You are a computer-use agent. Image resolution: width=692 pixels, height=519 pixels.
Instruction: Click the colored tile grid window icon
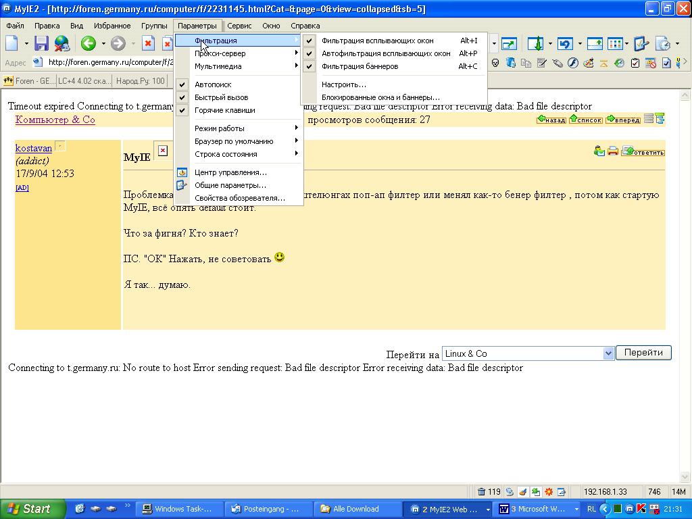(x=615, y=44)
